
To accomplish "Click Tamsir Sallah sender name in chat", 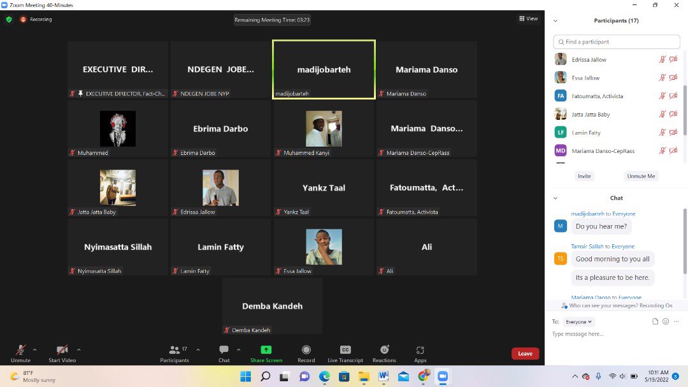I will click(x=587, y=247).
